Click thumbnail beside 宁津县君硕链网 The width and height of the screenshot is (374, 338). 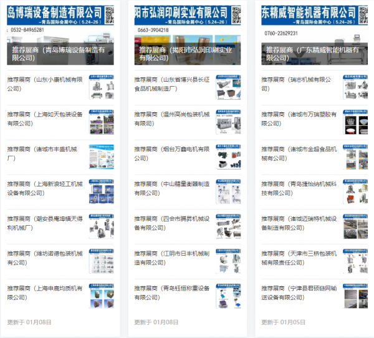[x=355, y=296]
